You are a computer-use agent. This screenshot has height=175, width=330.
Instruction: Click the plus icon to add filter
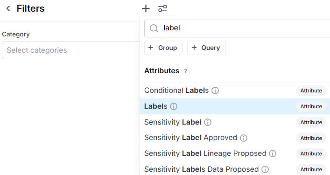click(146, 8)
